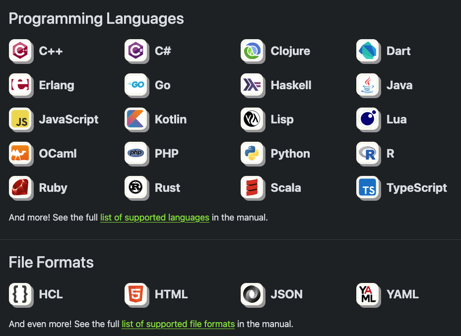Click the "Dart" label text
This screenshot has width=461, height=336.
click(398, 51)
